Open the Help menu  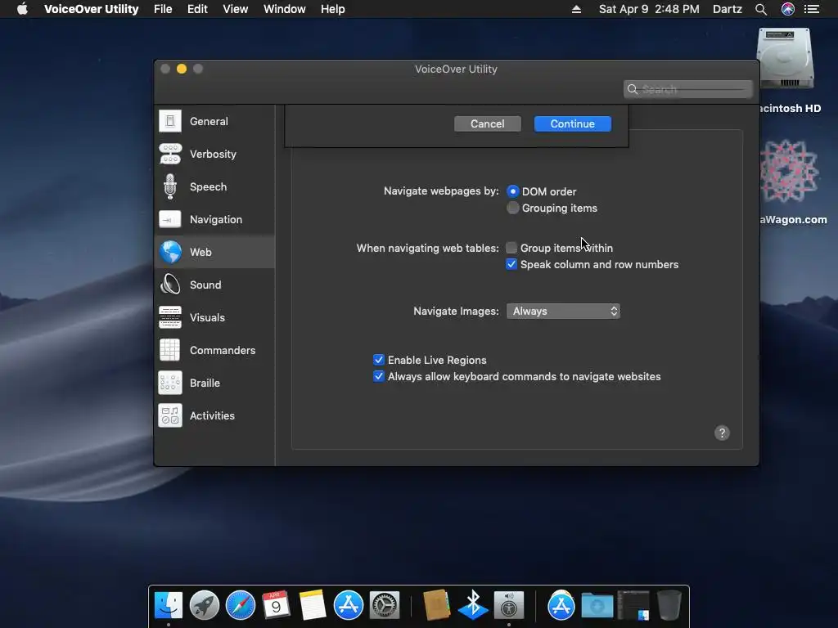[x=332, y=9]
